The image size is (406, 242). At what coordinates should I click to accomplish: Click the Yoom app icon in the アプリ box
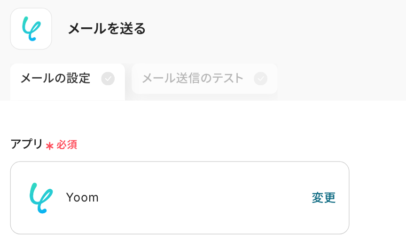40,198
